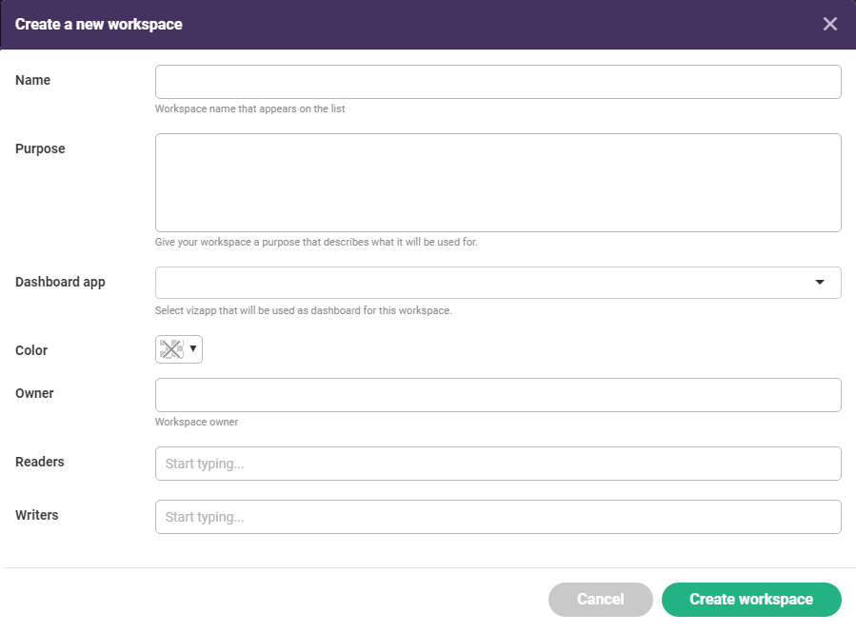
Task: Click the 'Create a new workspace' title
Action: [x=99, y=25]
